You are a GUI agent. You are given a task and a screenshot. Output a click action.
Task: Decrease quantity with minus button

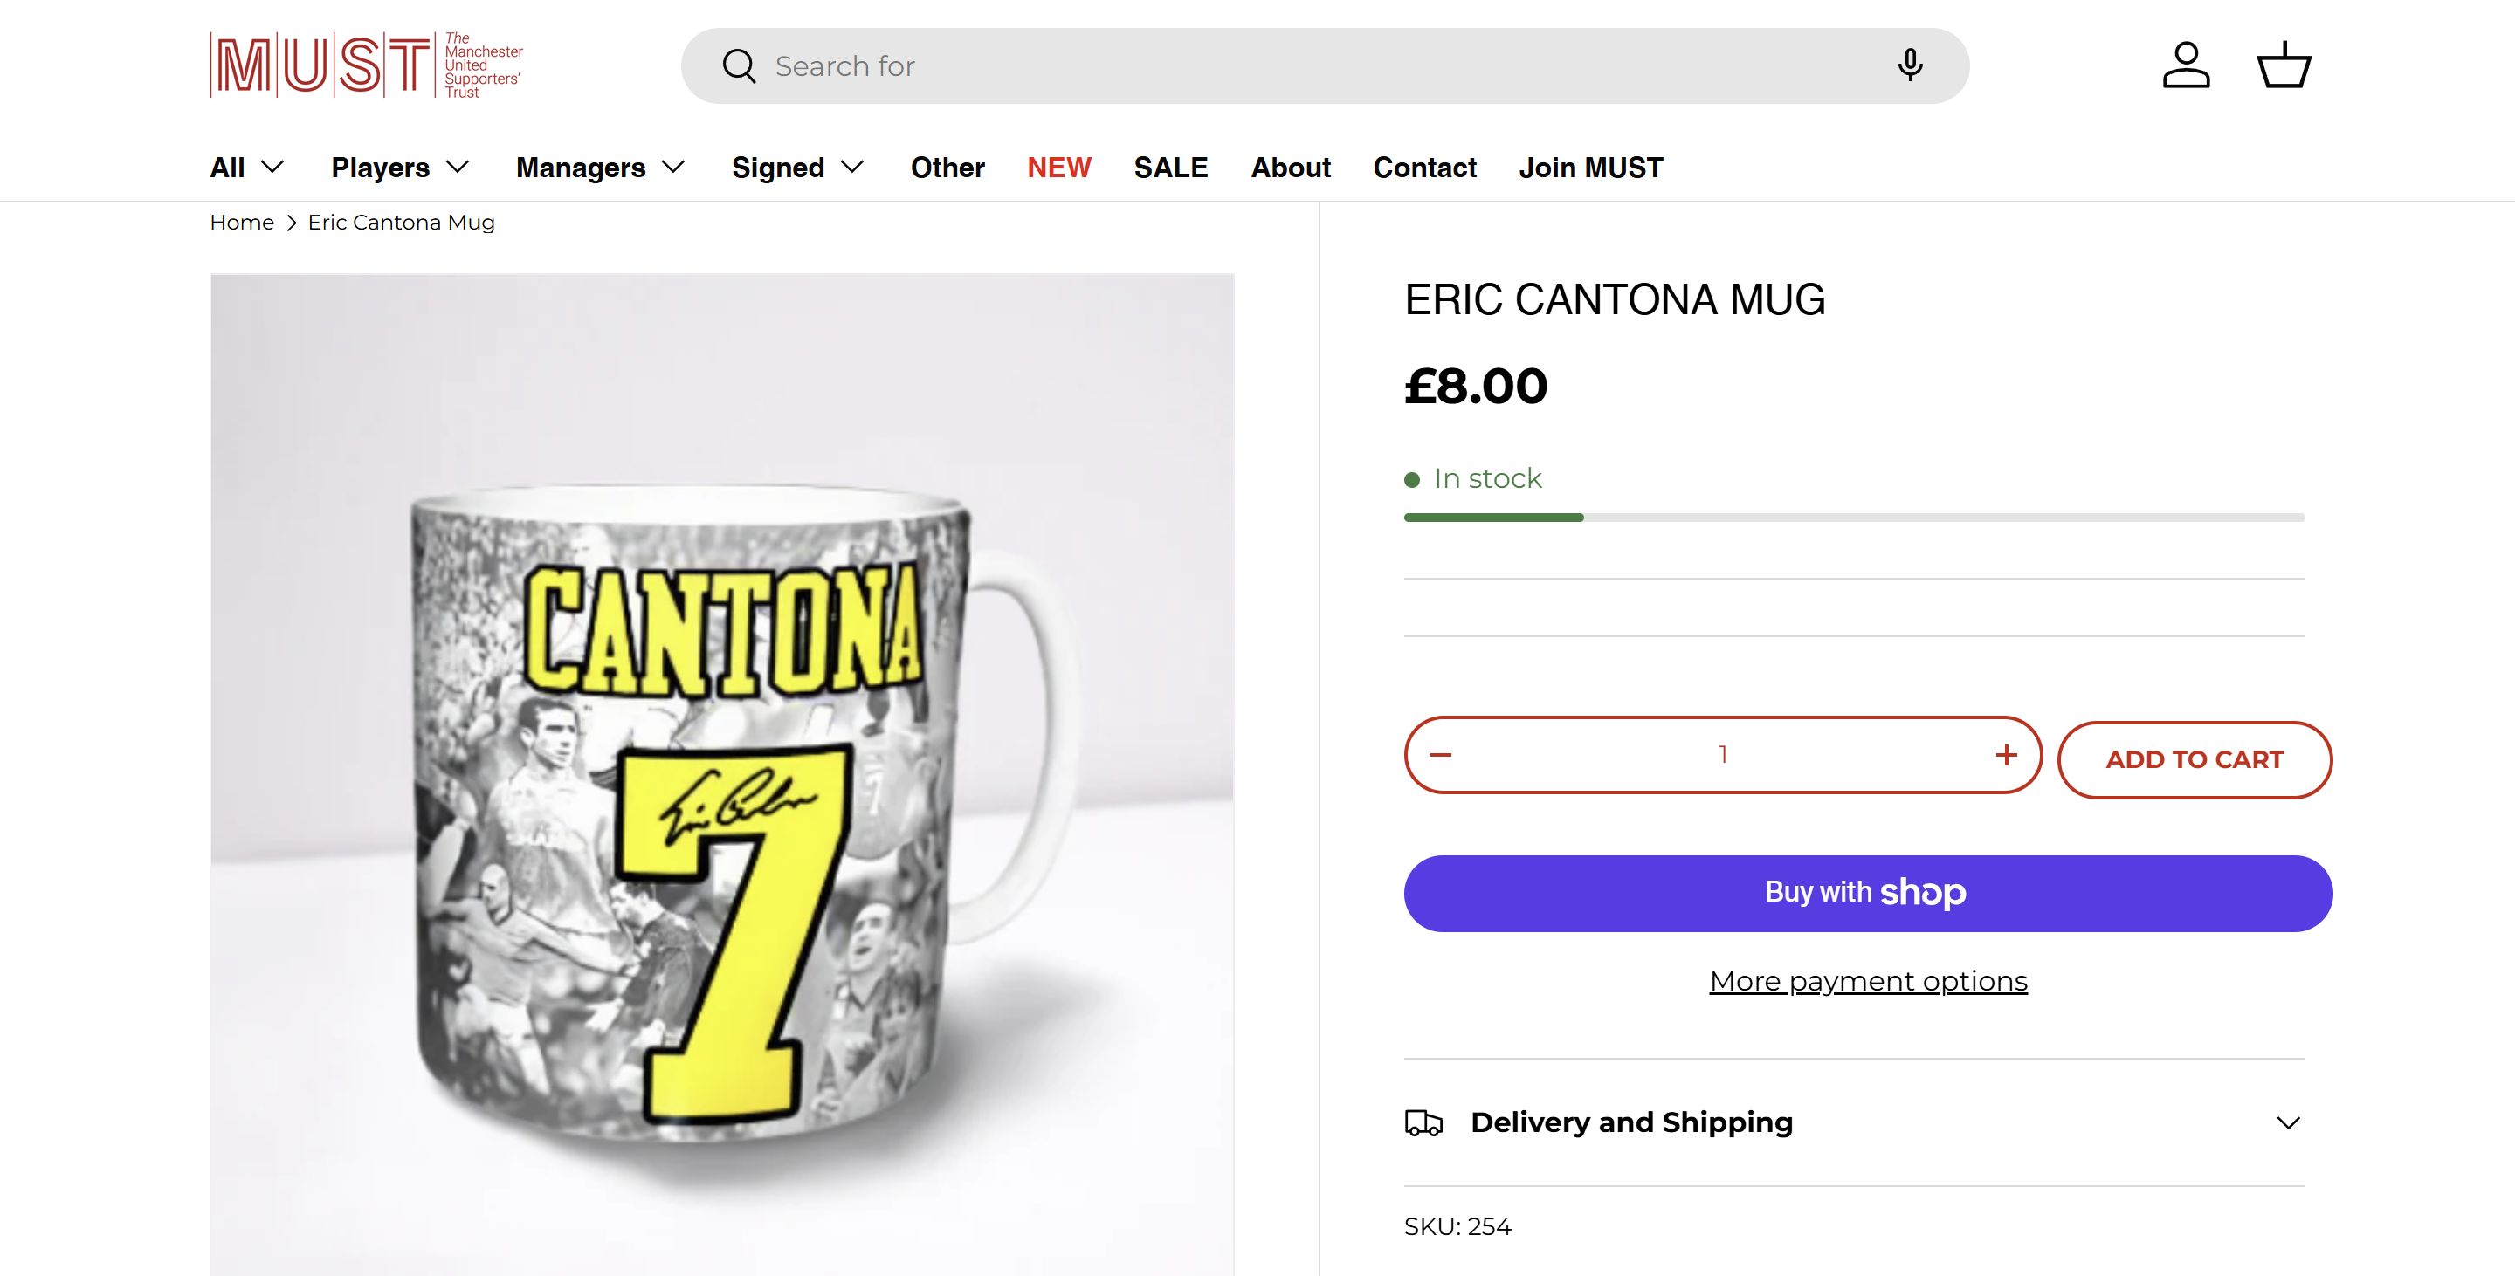click(x=1441, y=755)
